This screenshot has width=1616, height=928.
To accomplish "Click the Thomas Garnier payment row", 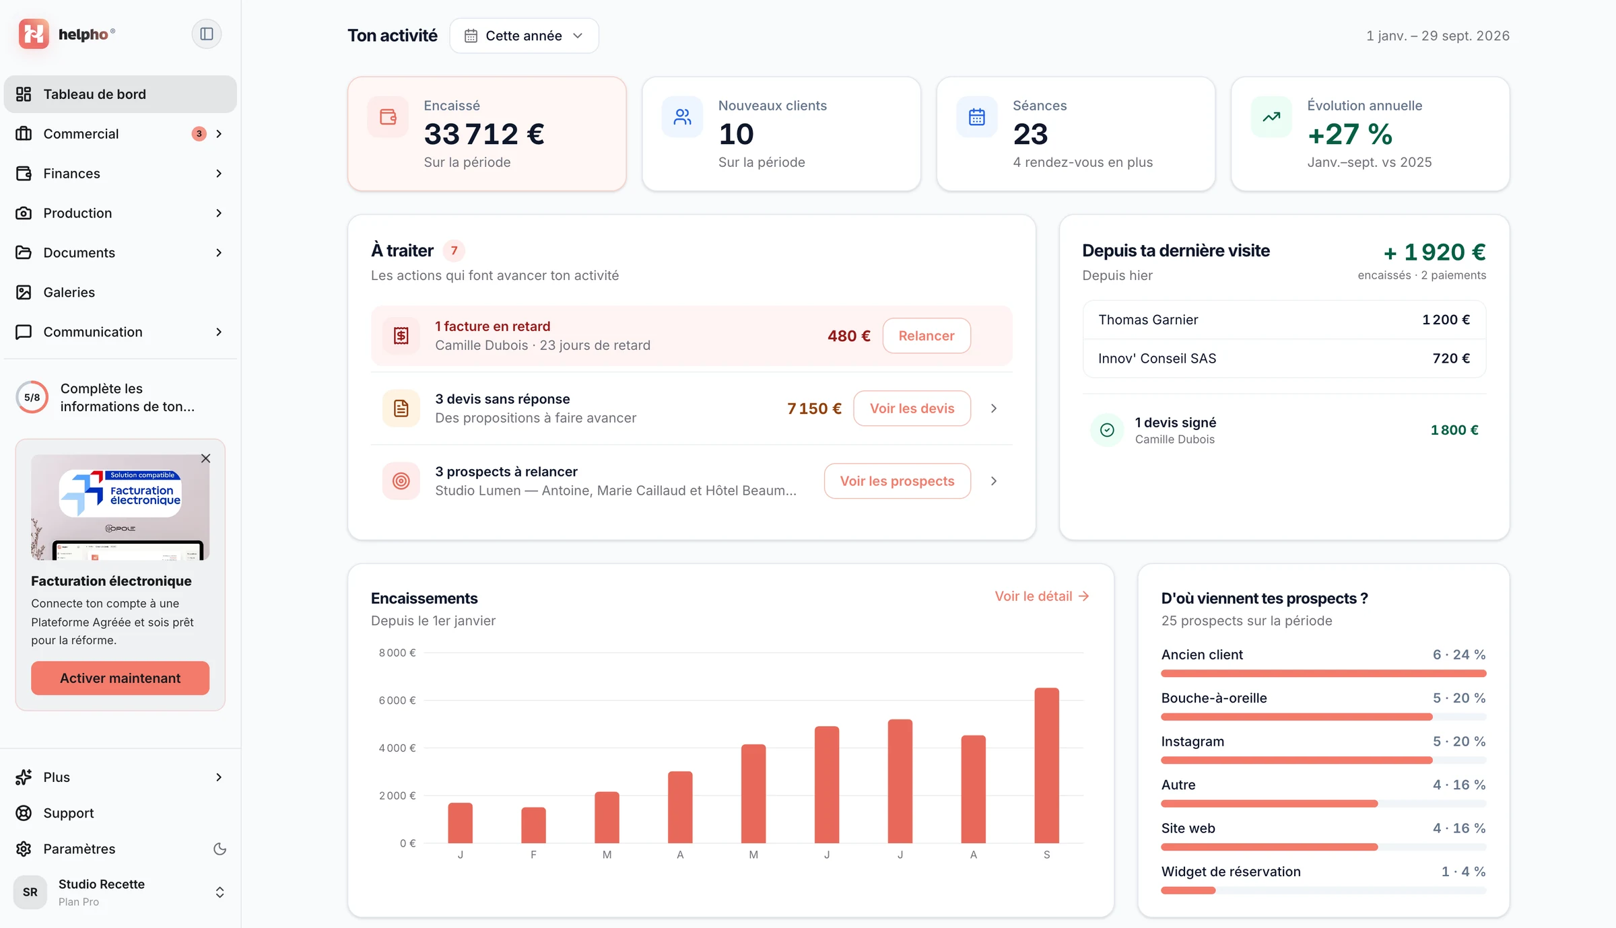I will coord(1284,320).
